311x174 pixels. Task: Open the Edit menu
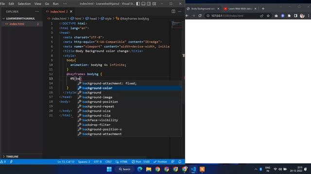pyautogui.click(x=11, y=4)
